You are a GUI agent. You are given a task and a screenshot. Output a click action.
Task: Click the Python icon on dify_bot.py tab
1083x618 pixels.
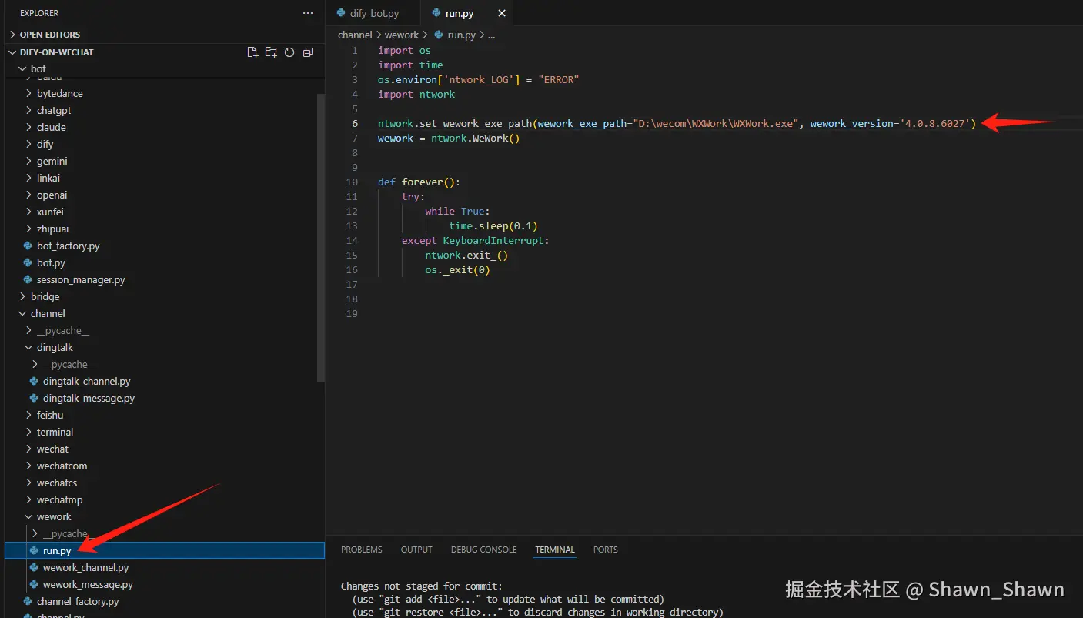[341, 13]
